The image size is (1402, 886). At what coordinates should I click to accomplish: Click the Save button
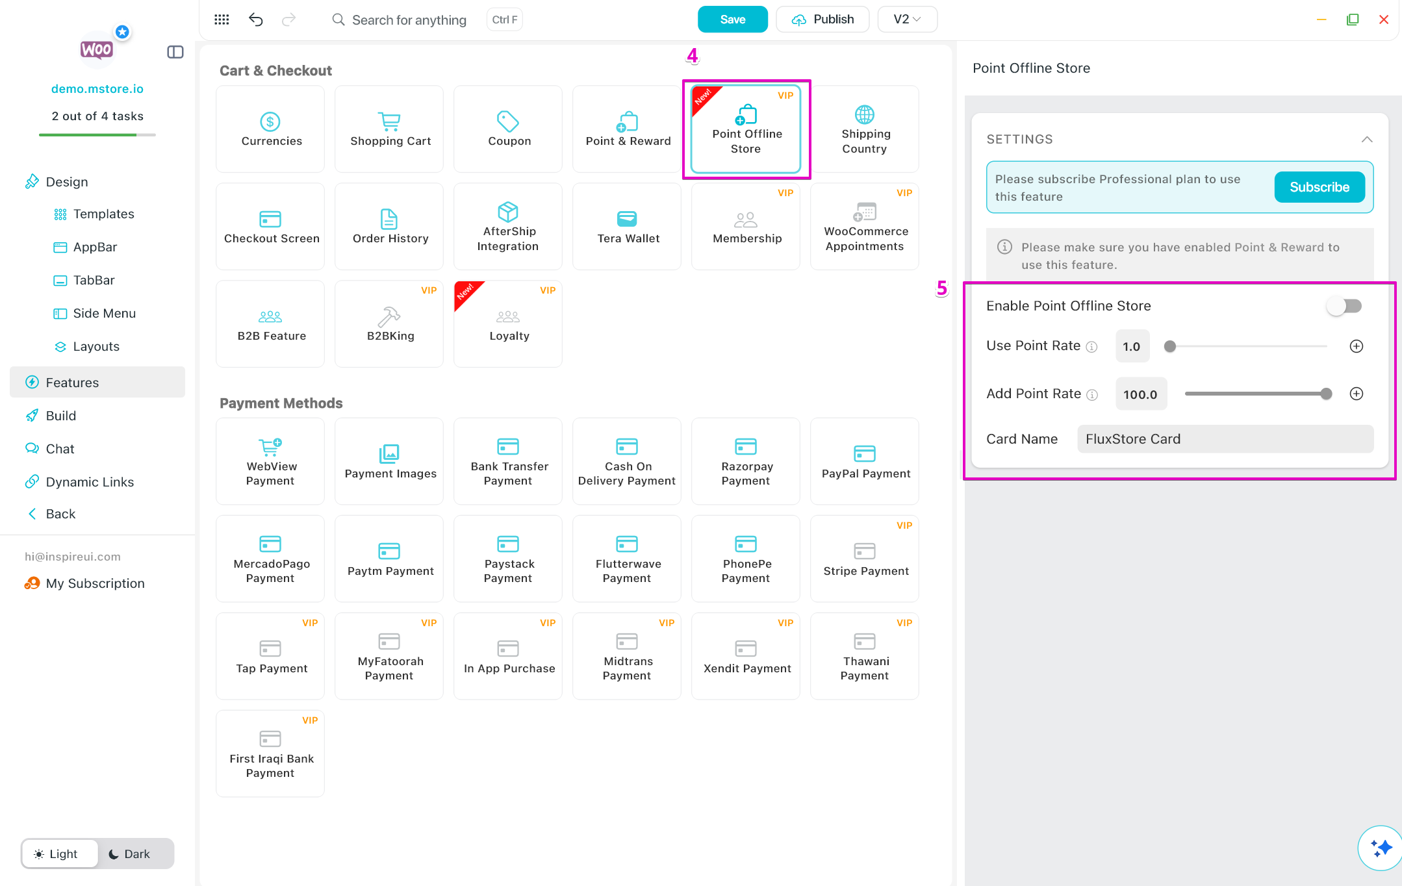click(x=732, y=19)
